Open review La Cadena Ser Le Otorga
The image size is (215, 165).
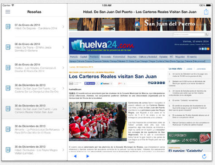tap(34, 88)
